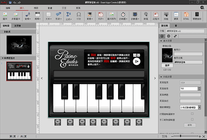Open the PDF insert dropdown
This screenshot has width=207, height=140.
(100, 16)
